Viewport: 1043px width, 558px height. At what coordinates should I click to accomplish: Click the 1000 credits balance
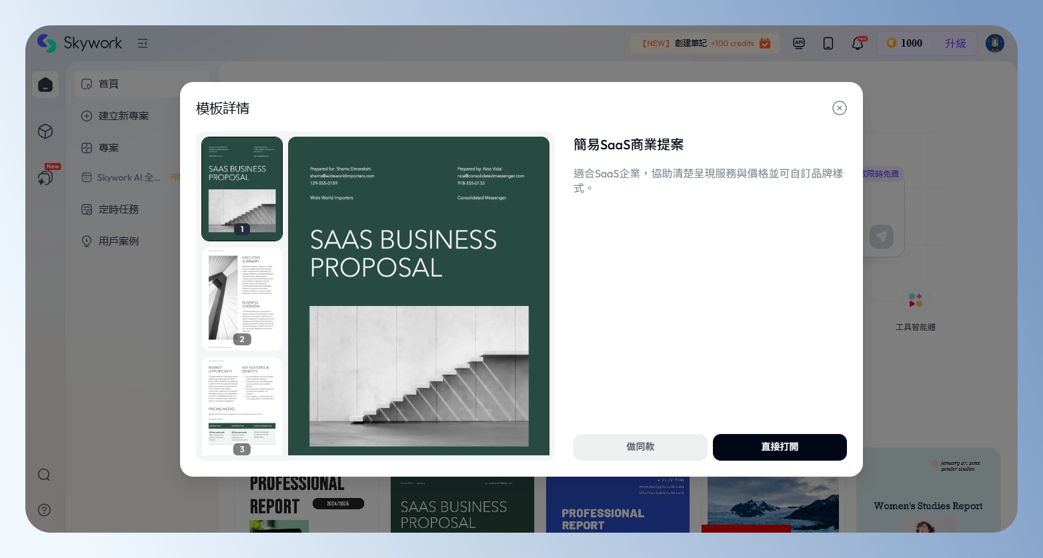(904, 43)
